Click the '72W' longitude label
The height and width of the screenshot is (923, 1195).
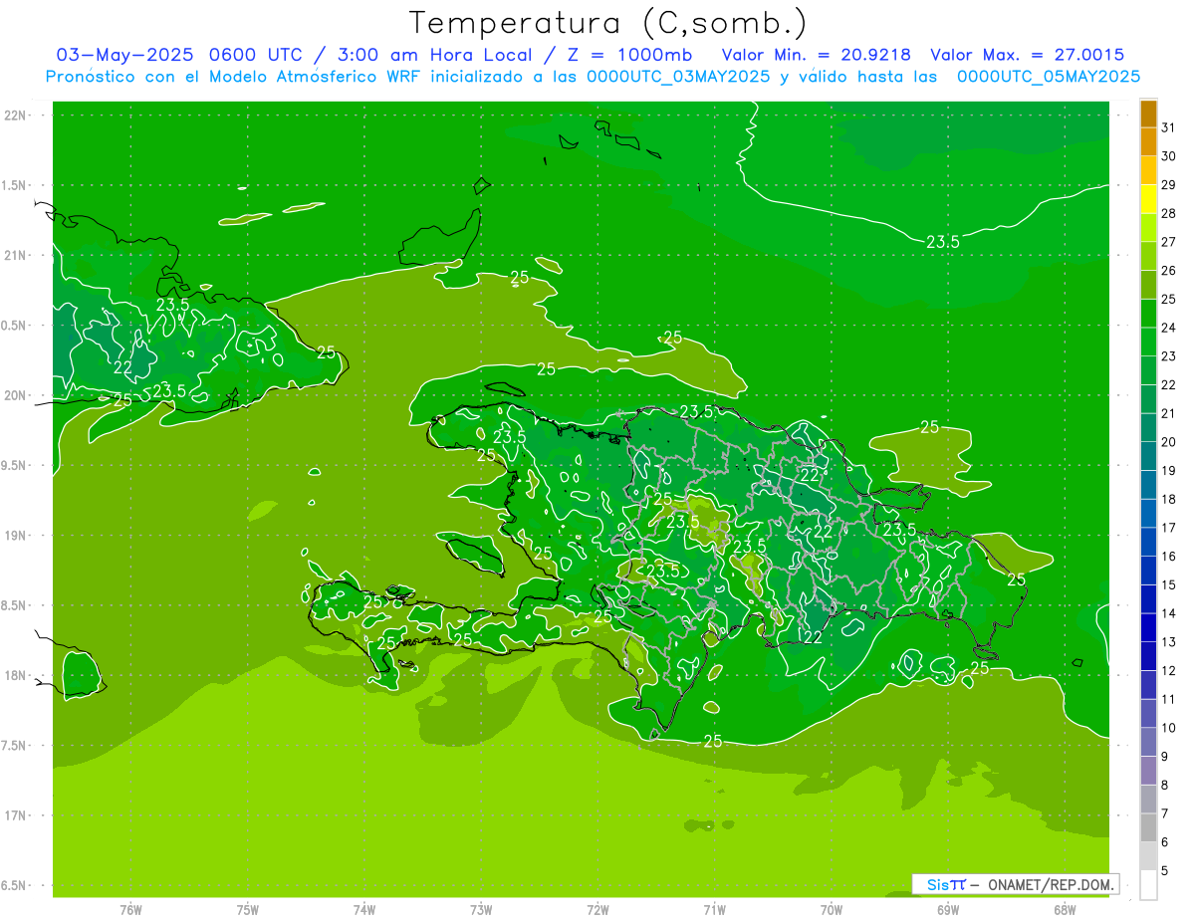point(597,909)
